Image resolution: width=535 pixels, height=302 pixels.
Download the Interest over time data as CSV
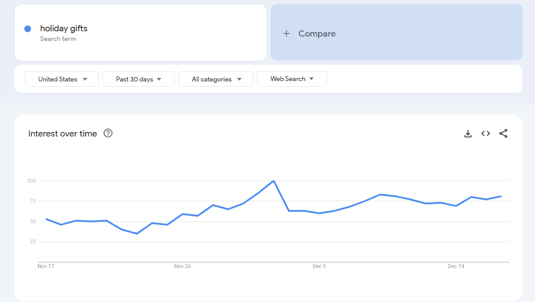[468, 133]
